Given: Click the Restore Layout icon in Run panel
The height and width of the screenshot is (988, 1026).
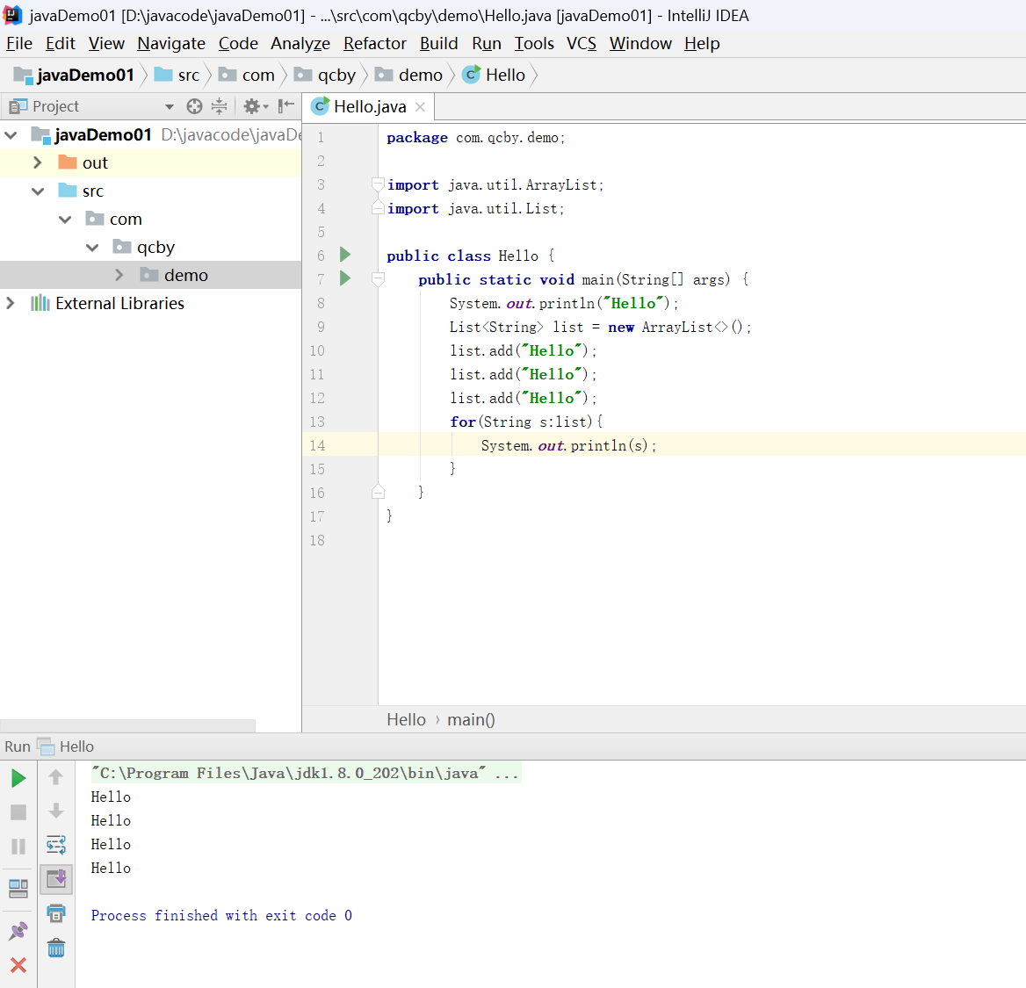Looking at the screenshot, I should tap(18, 888).
